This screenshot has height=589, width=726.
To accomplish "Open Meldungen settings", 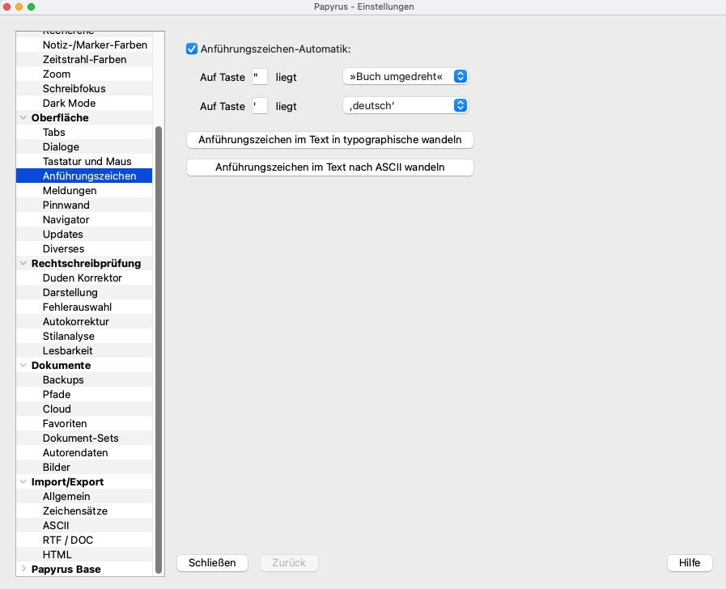I will [x=84, y=191].
